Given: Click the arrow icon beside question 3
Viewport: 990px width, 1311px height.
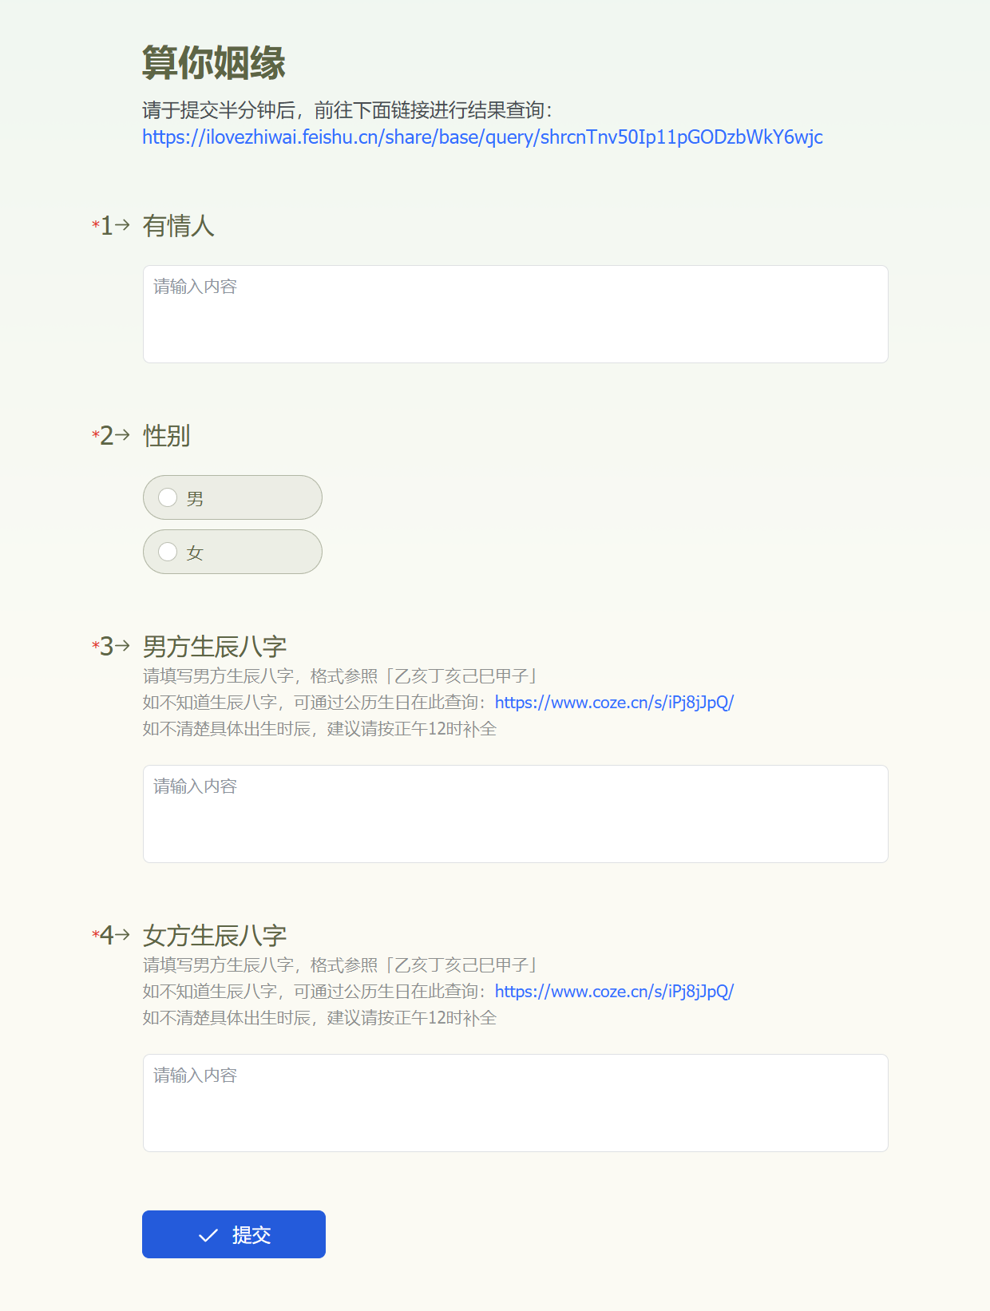Looking at the screenshot, I should click(122, 645).
